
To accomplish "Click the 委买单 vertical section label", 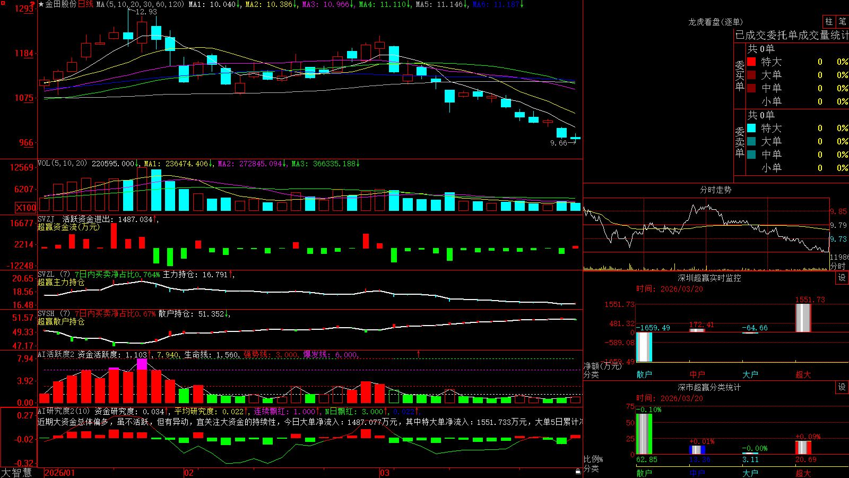I will point(740,76).
